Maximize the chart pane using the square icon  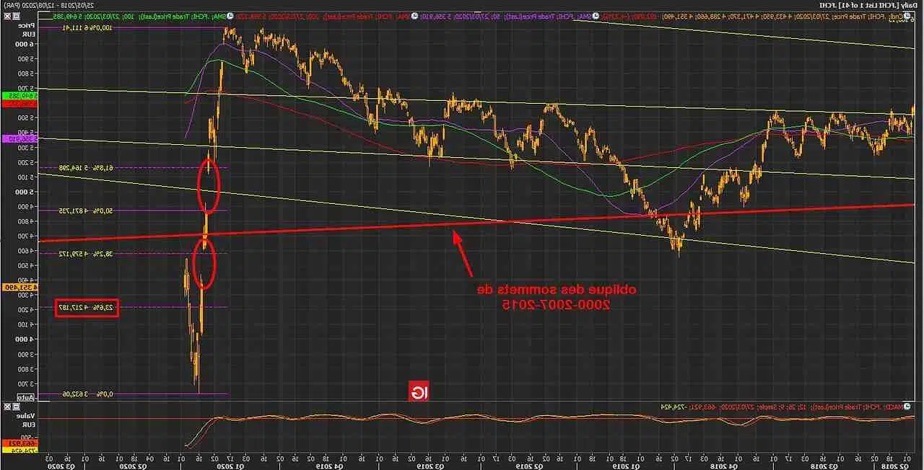click(x=16, y=16)
